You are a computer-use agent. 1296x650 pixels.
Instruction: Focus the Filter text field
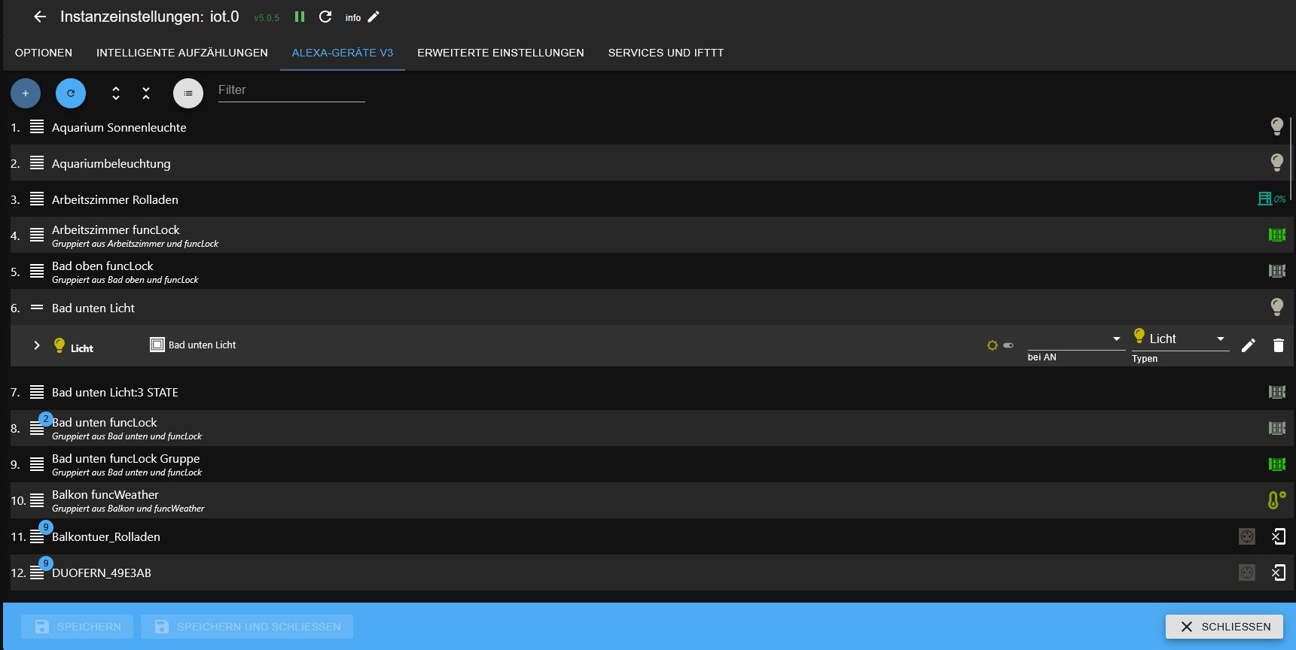pyautogui.click(x=291, y=90)
